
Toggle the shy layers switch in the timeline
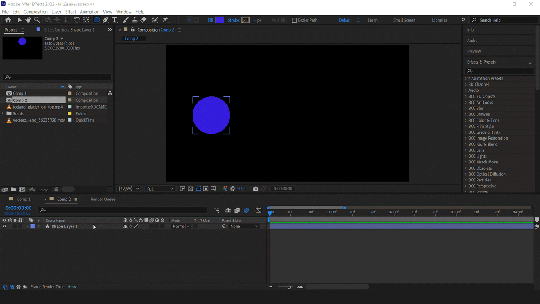[x=228, y=210]
